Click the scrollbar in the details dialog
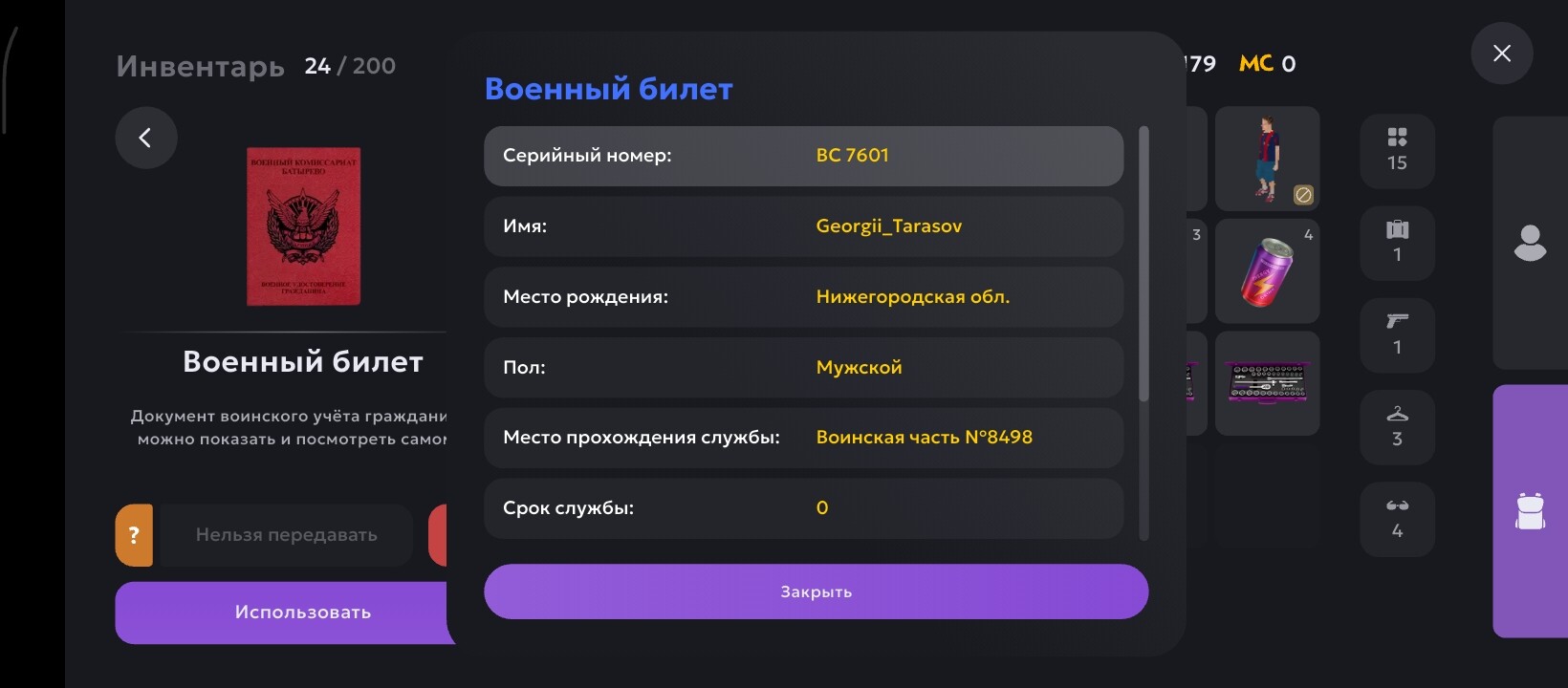The width and height of the screenshot is (1568, 688). coord(1143,264)
